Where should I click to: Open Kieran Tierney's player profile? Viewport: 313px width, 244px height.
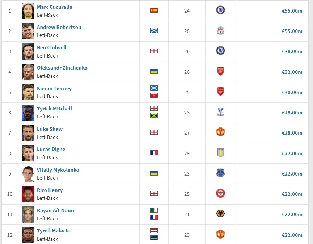point(54,88)
